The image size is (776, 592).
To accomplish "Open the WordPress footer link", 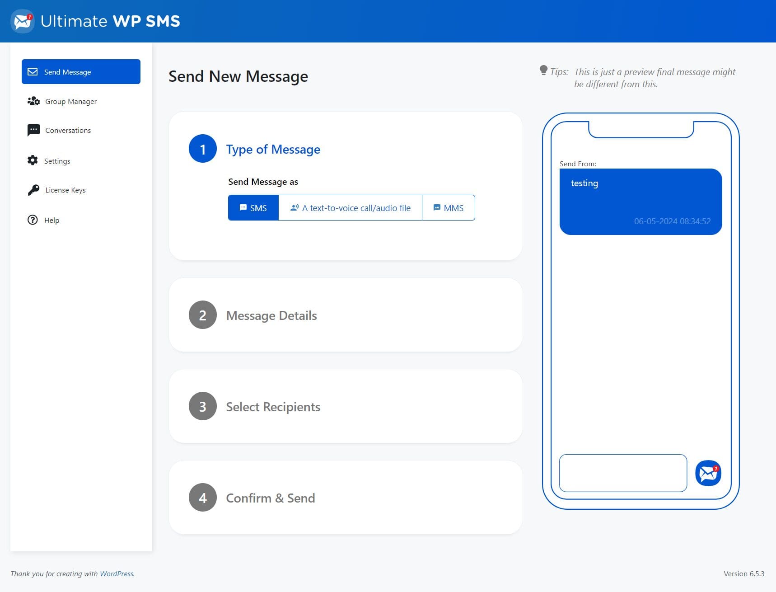I will (117, 573).
